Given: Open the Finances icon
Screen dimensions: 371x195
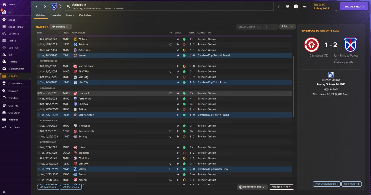Looking at the screenshot, I should click(x=4, y=119).
